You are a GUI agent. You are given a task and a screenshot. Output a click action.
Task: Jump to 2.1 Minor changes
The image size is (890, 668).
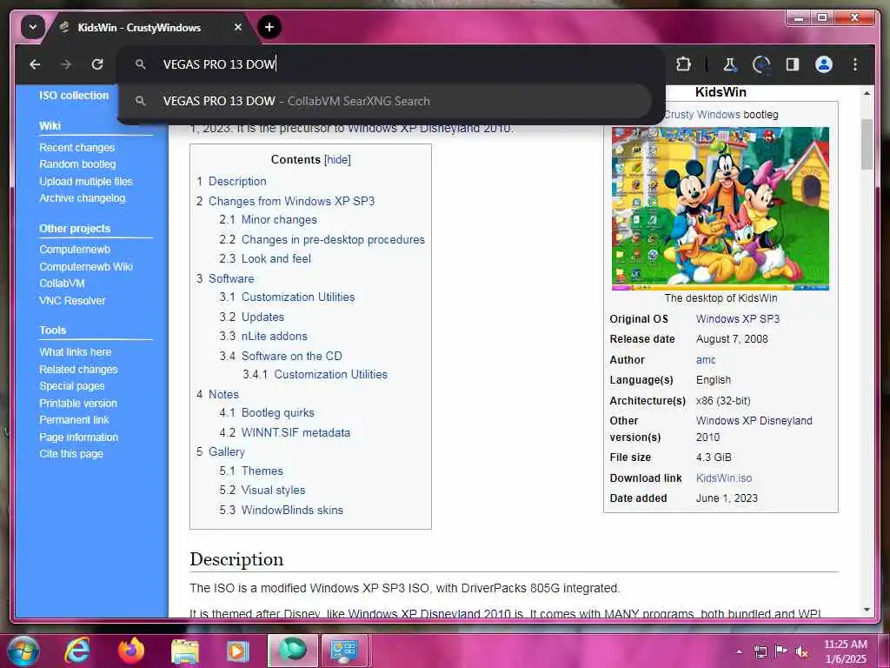pos(279,220)
